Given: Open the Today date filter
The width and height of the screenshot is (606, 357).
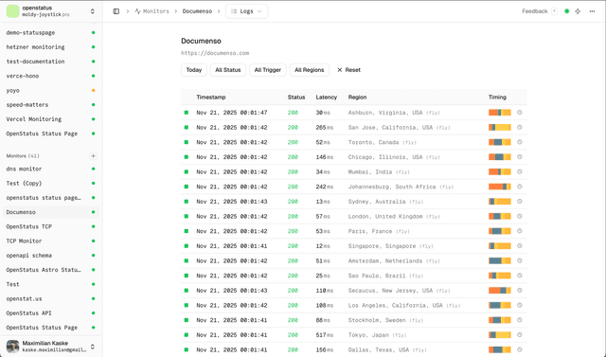Looking at the screenshot, I should point(194,70).
